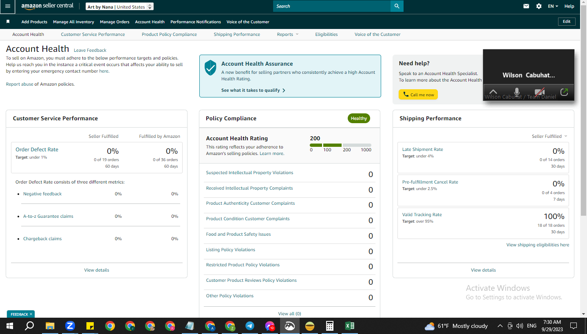The height and width of the screenshot is (334, 587).
Task: Click the Call me now button
Action: 418,95
